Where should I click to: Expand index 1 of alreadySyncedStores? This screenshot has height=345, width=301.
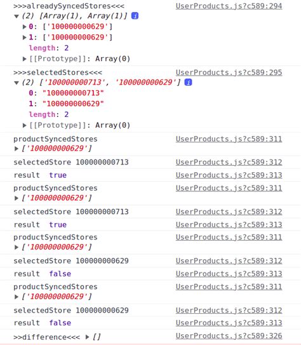pyautogui.click(x=24, y=37)
